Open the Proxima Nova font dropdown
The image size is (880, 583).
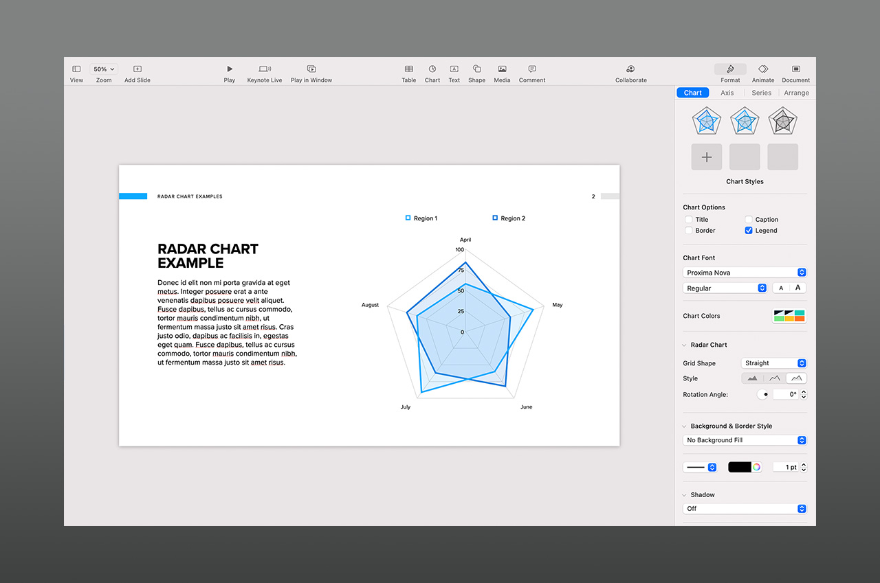tap(745, 273)
